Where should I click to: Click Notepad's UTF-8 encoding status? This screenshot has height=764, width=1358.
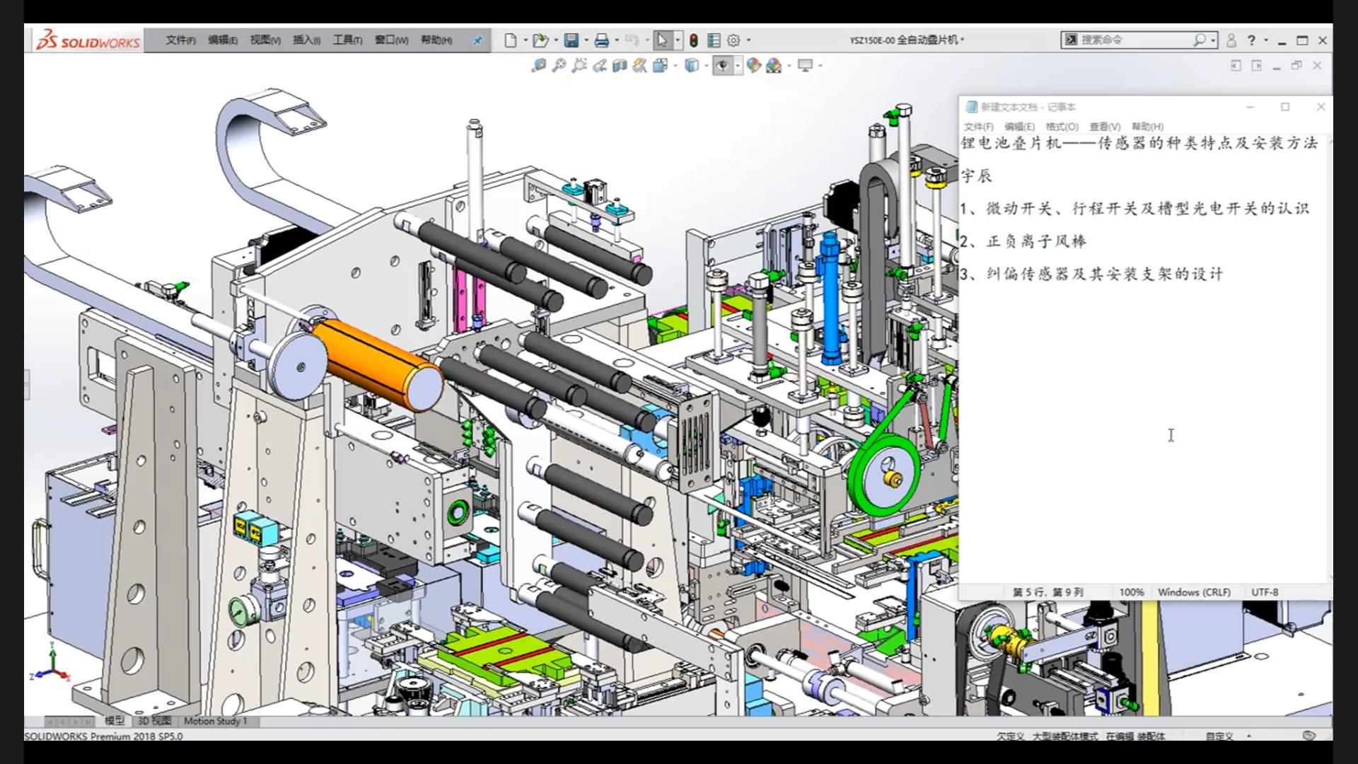click(1265, 592)
